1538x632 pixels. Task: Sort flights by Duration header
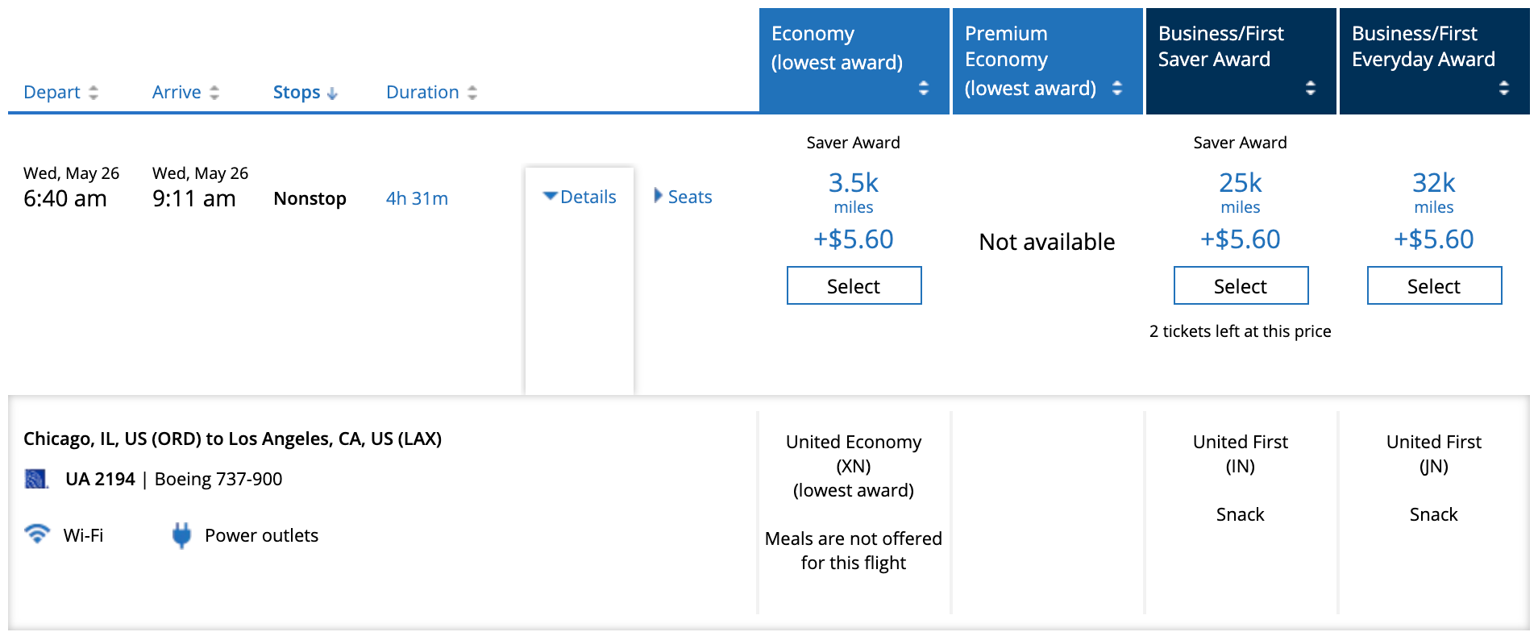click(x=422, y=93)
